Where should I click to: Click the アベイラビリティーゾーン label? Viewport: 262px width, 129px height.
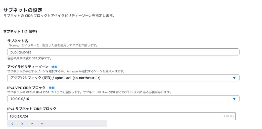(28, 67)
